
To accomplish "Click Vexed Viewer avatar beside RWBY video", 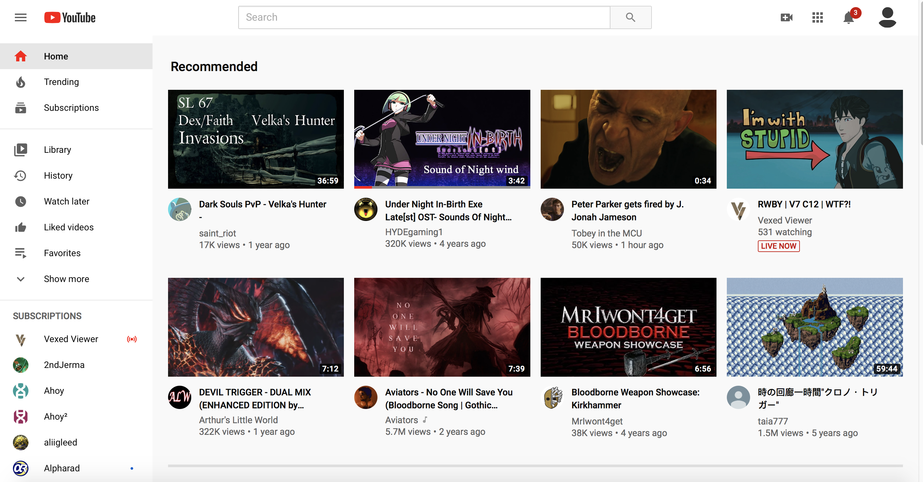I will pos(738,209).
